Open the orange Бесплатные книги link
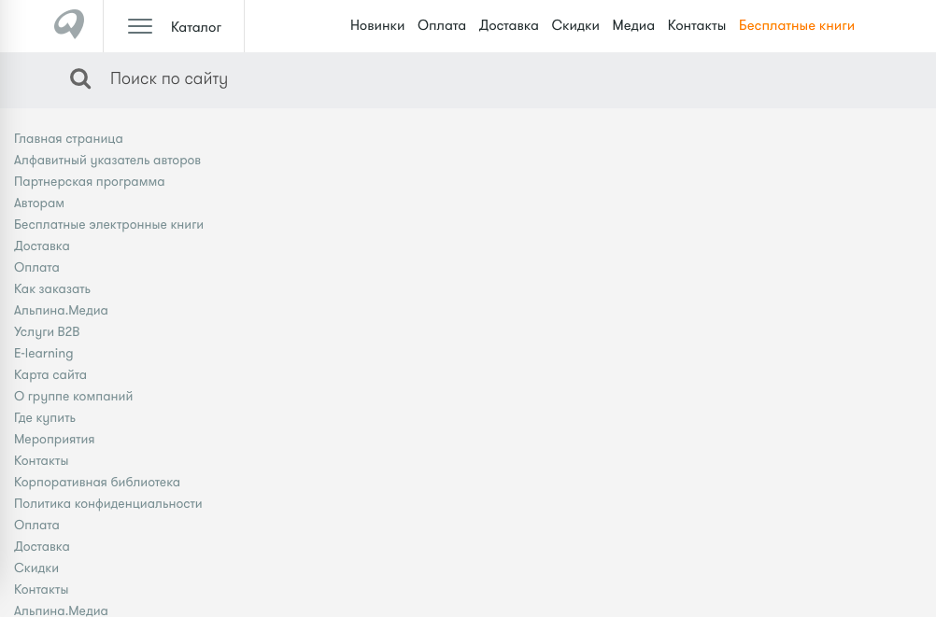This screenshot has height=617, width=936. pyautogui.click(x=796, y=25)
